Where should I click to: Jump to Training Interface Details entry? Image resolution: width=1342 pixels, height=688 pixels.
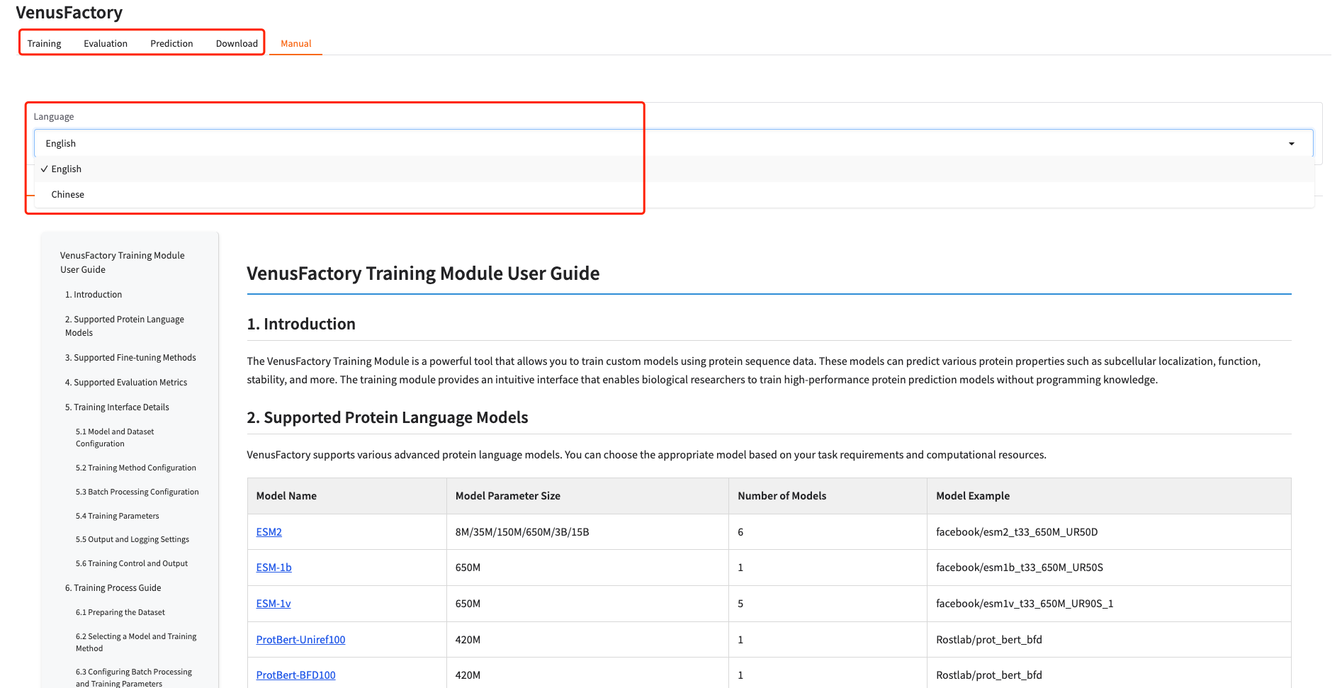(117, 407)
